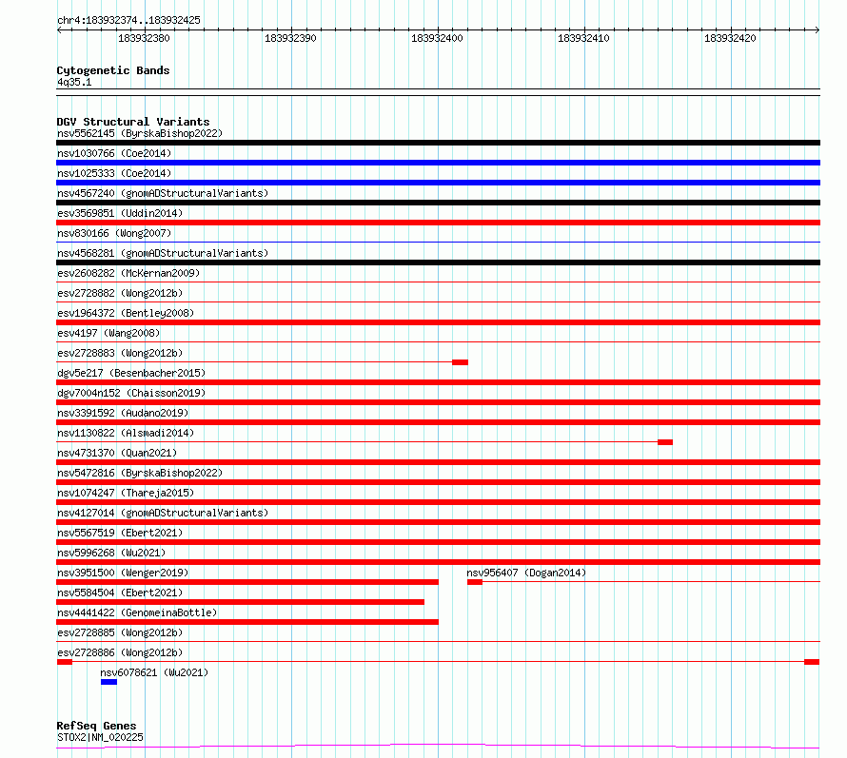Click the small red block of esv2728883
This screenshot has width=847, height=758.
click(461, 362)
